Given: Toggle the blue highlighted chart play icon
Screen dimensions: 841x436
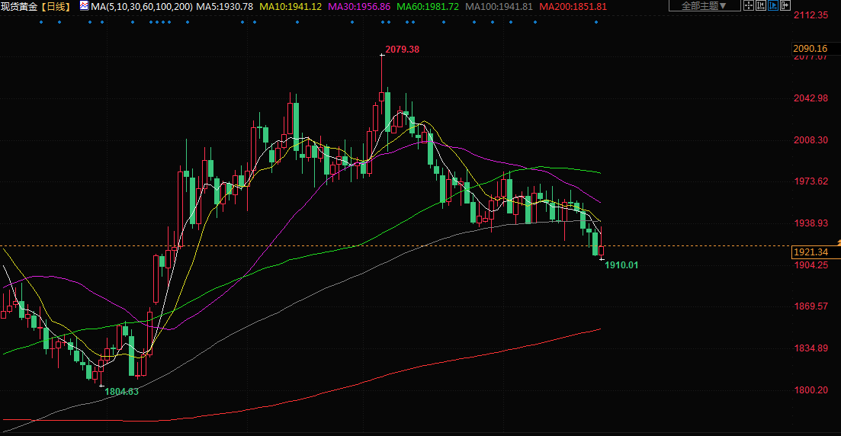Looking at the screenshot, I should click(774, 6).
